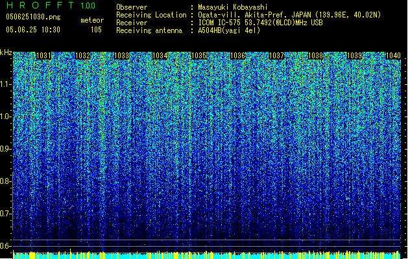Click the 1032 time marker
This screenshot has height=259, width=408.
(82, 56)
